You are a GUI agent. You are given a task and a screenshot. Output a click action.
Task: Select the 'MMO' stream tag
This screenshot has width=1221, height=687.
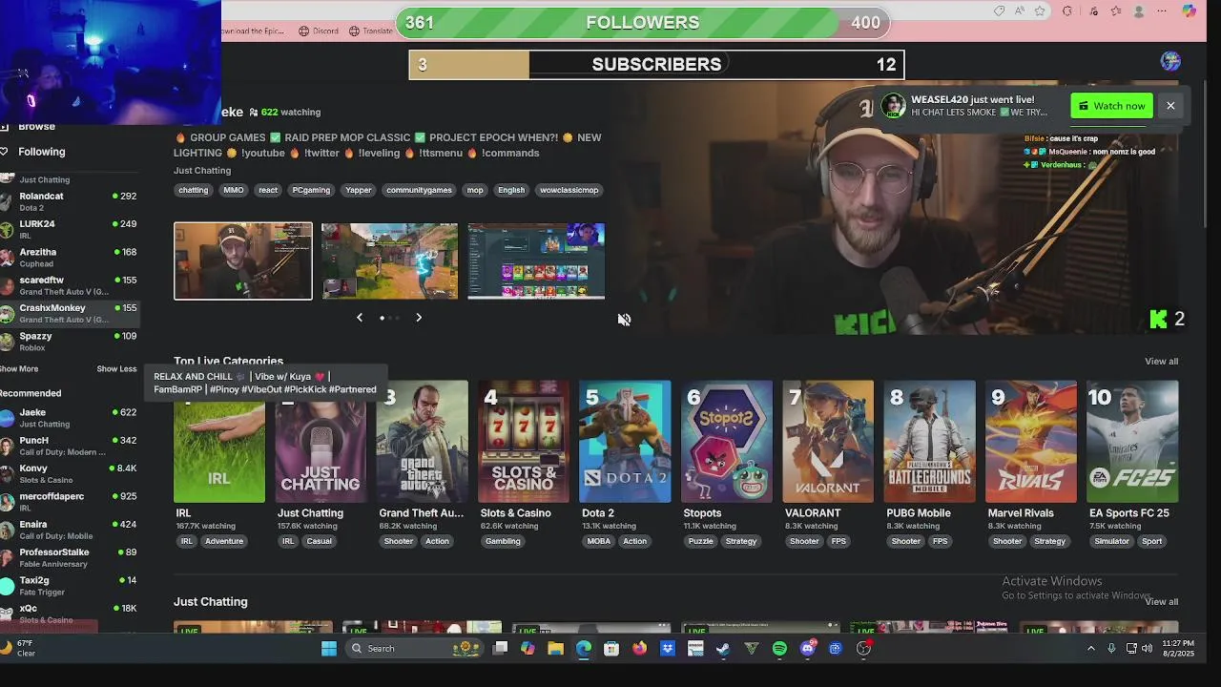click(x=234, y=190)
